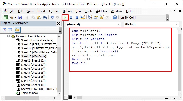183x101 pixels.
Task: Click Procedure View button at bottom left
Action: click(x=66, y=97)
